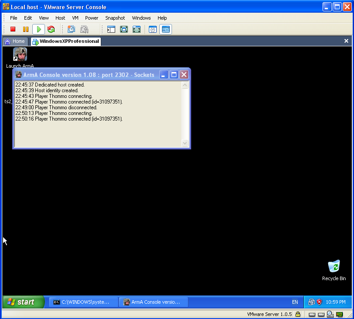Click the Windows XP start button
Viewport: 354px width, 319px height.
pos(24,302)
